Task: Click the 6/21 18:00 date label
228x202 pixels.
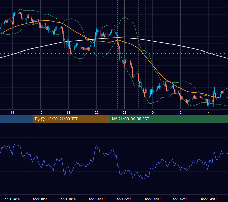Action: (x=68, y=199)
